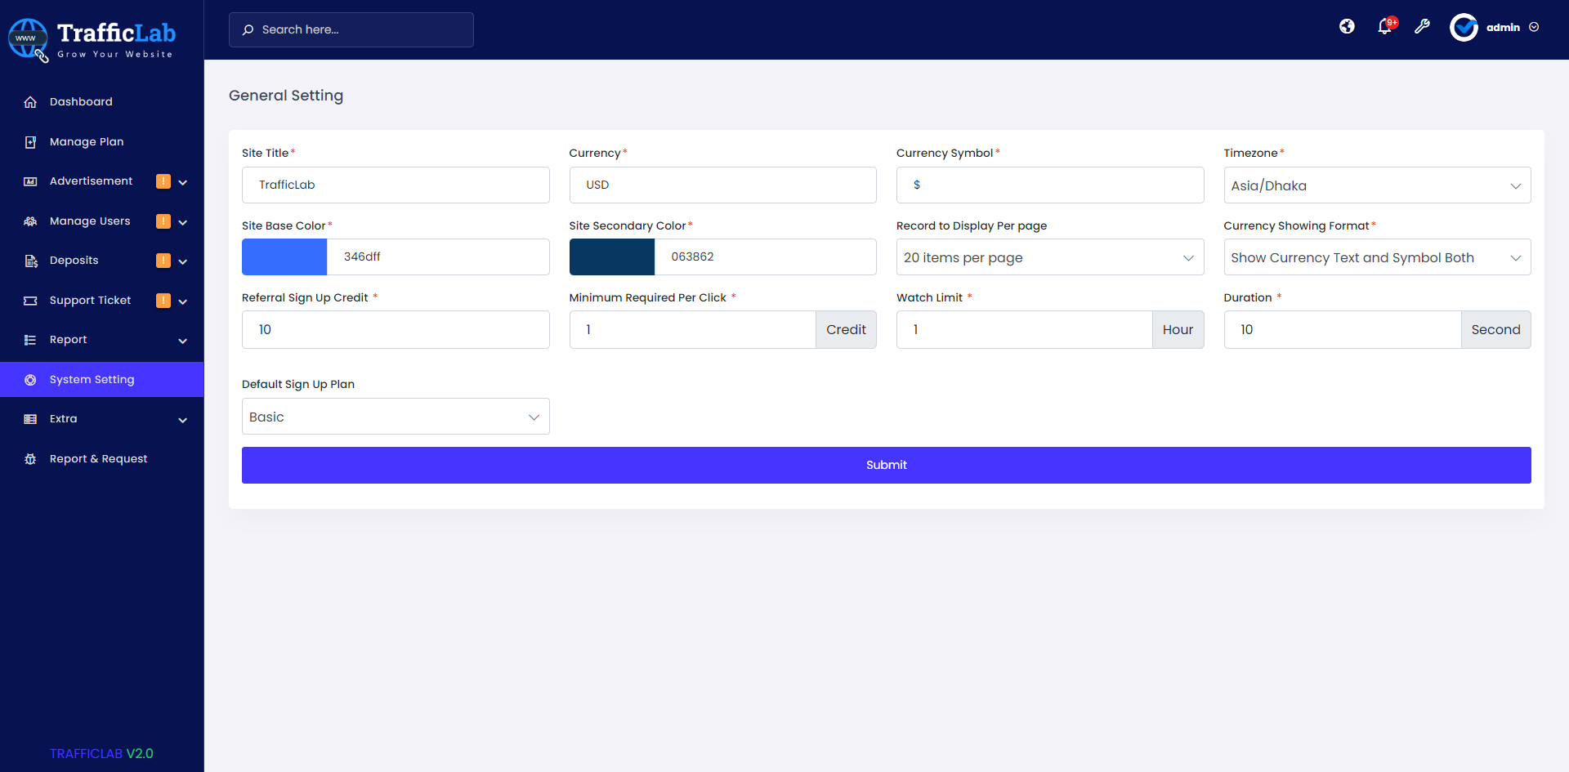Open the Dashboard from the sidebar
This screenshot has height=772, width=1569.
point(81,101)
